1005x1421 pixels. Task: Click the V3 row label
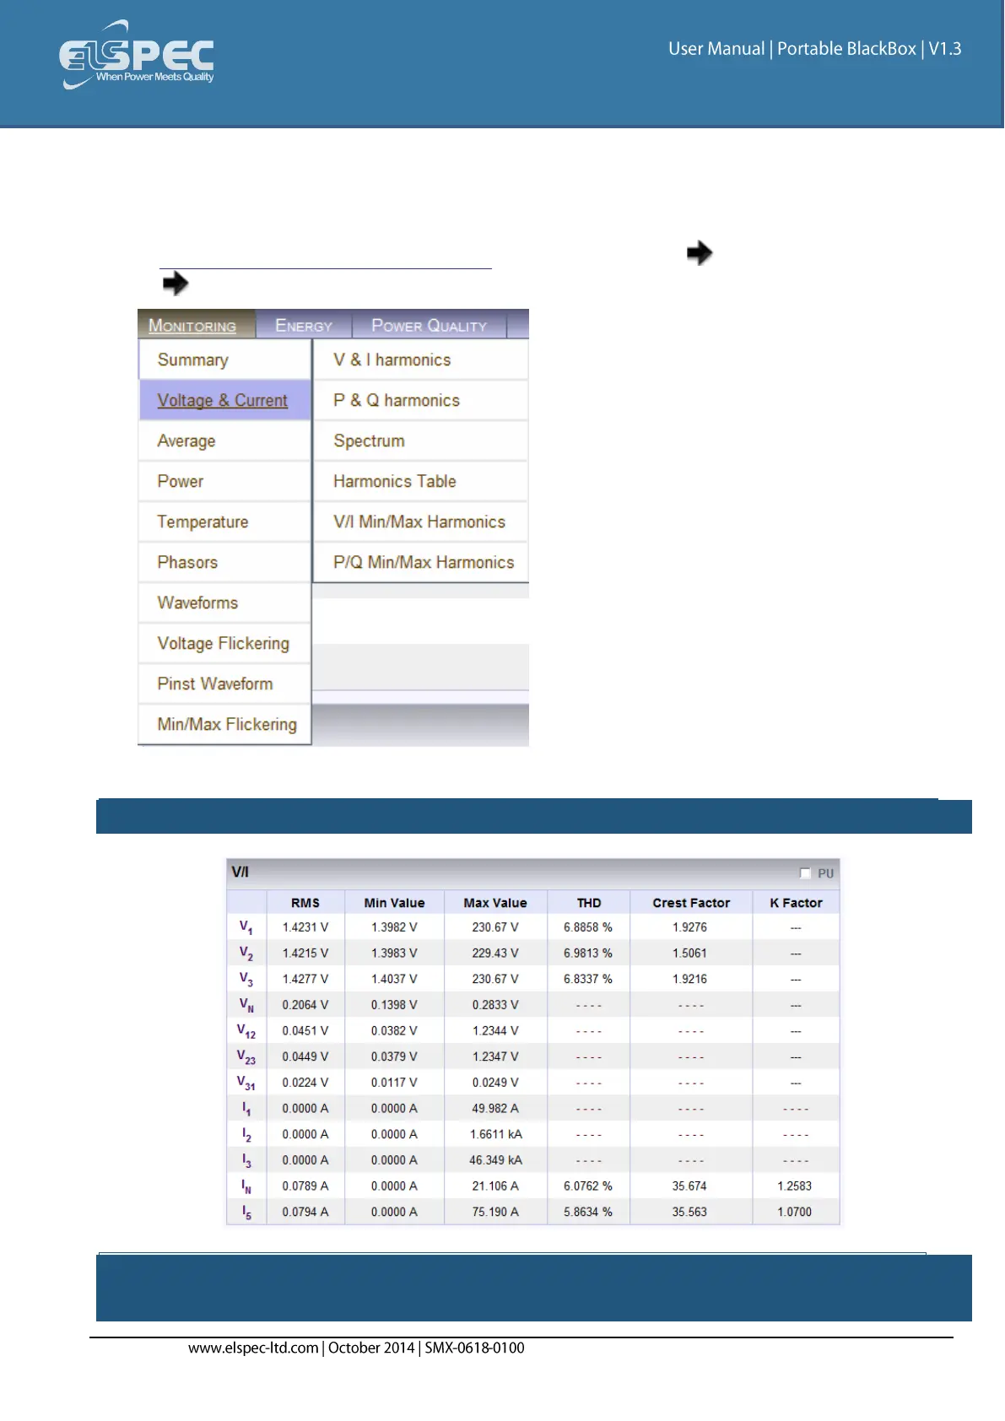click(246, 980)
